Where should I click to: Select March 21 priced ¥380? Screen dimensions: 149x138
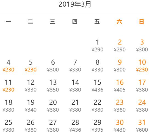[75, 106]
